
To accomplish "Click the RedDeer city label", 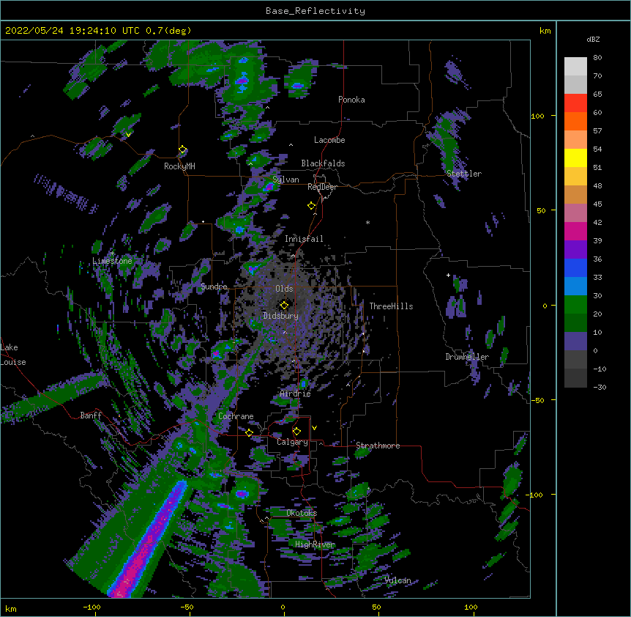I will (322, 187).
